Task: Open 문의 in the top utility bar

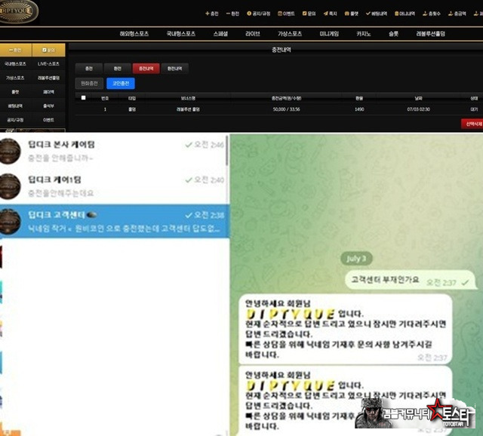Action: pyautogui.click(x=309, y=14)
